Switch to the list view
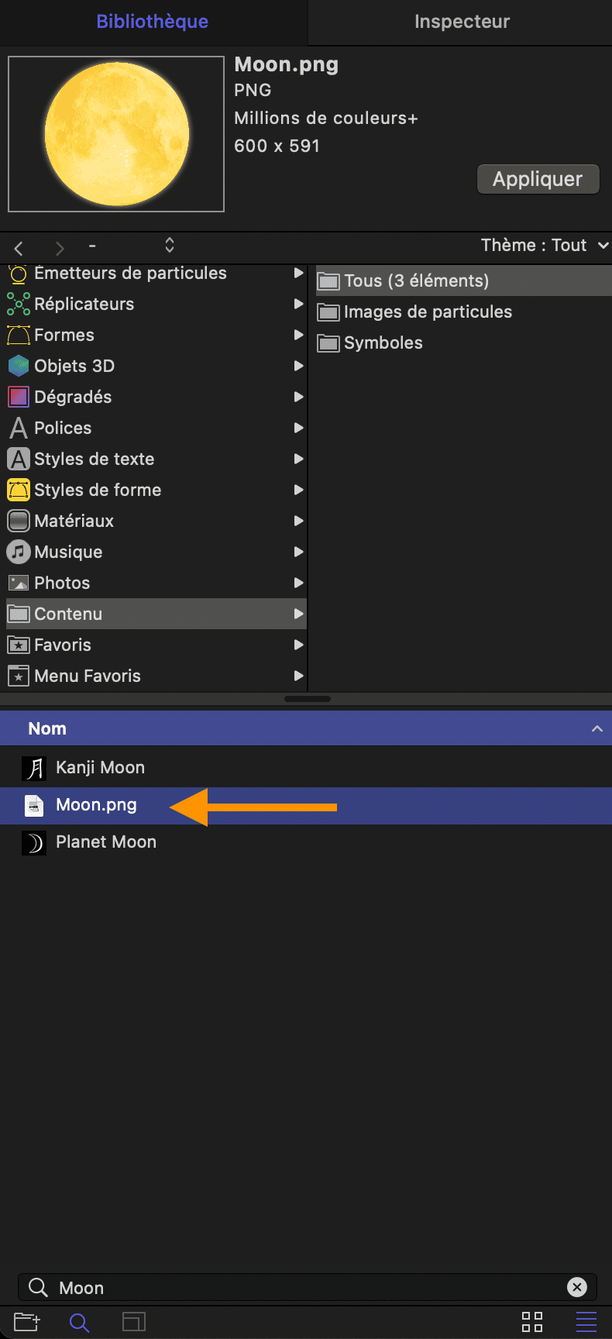The width and height of the screenshot is (612, 1339). tap(586, 1321)
